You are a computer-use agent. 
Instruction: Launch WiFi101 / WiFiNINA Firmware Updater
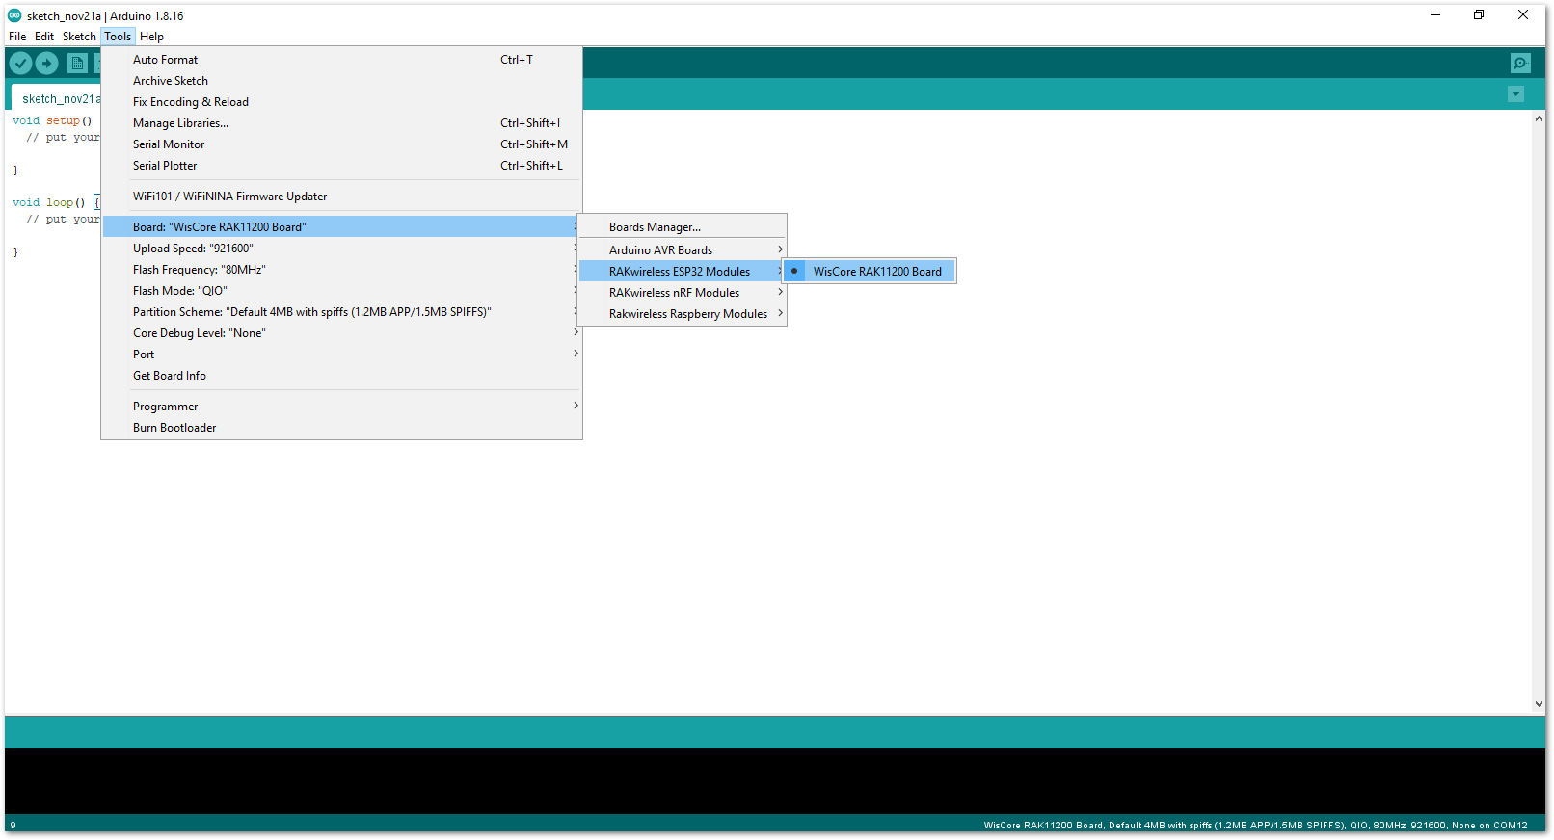point(341,197)
